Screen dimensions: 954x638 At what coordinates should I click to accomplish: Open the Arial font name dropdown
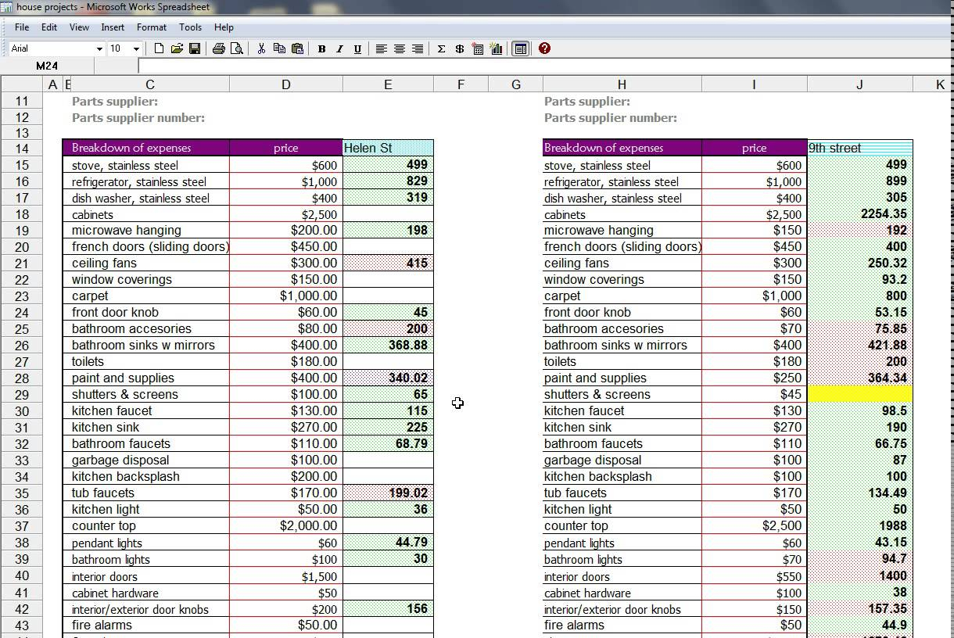click(99, 48)
